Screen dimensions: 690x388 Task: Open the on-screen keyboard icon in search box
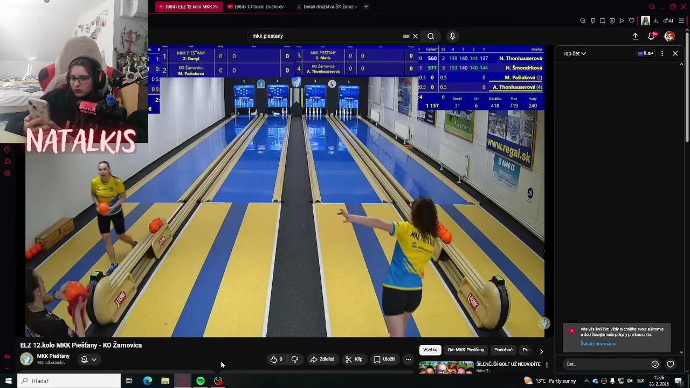pos(406,36)
